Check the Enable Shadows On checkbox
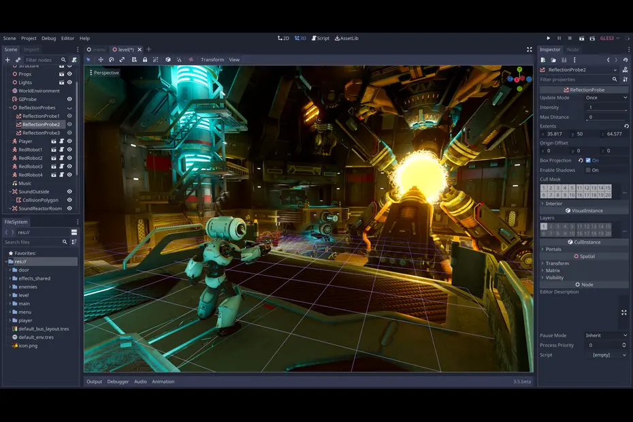Image resolution: width=633 pixels, height=422 pixels. [588, 170]
